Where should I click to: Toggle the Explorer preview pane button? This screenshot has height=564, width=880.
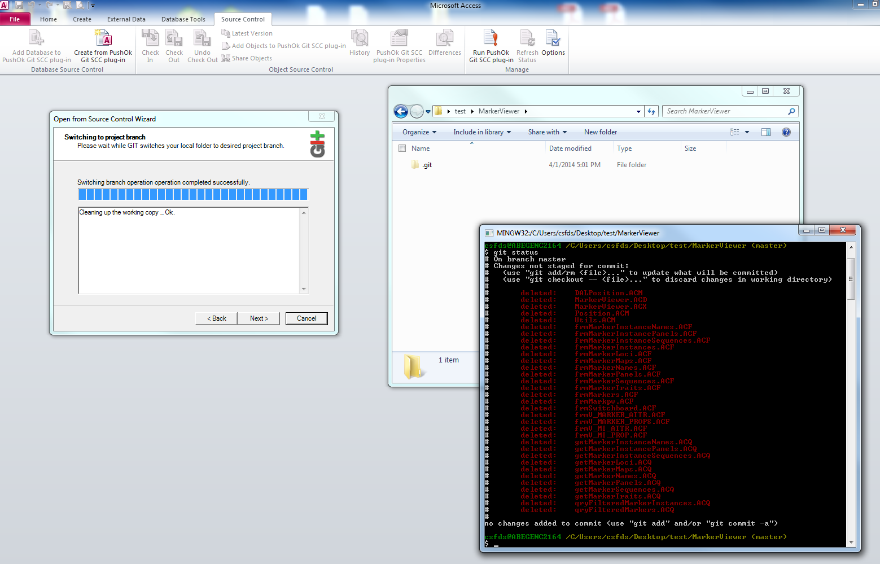tap(765, 132)
